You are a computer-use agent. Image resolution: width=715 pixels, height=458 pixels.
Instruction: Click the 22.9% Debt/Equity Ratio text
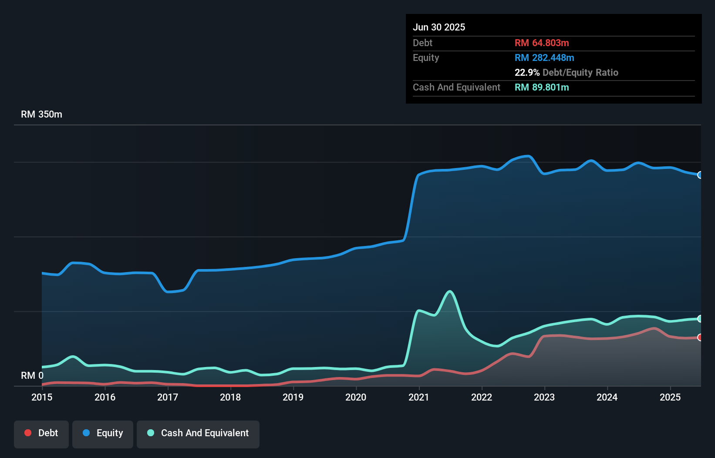point(566,72)
